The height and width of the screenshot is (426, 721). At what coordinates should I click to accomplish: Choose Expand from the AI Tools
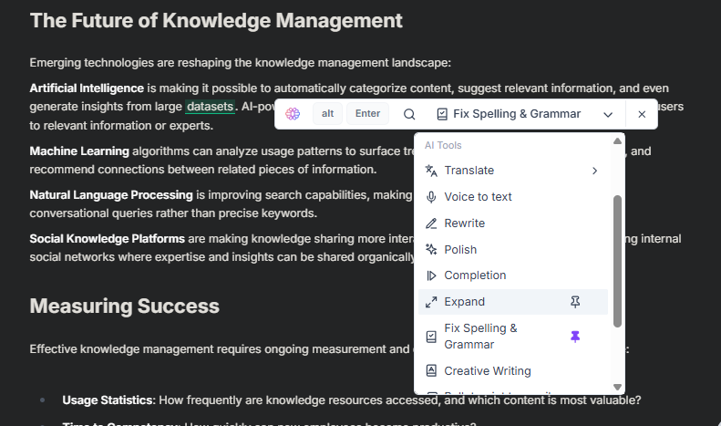[x=512, y=302]
